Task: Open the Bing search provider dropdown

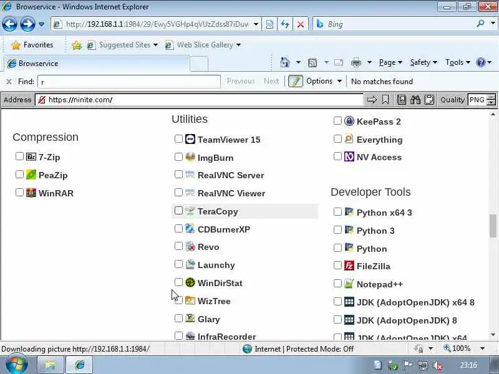Action: coord(493,23)
